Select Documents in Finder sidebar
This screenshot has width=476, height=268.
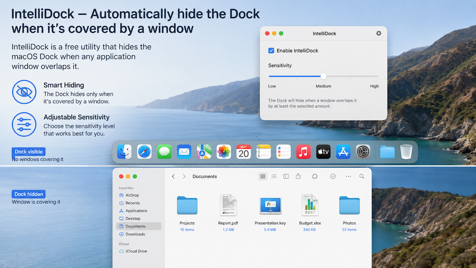pyautogui.click(x=139, y=226)
